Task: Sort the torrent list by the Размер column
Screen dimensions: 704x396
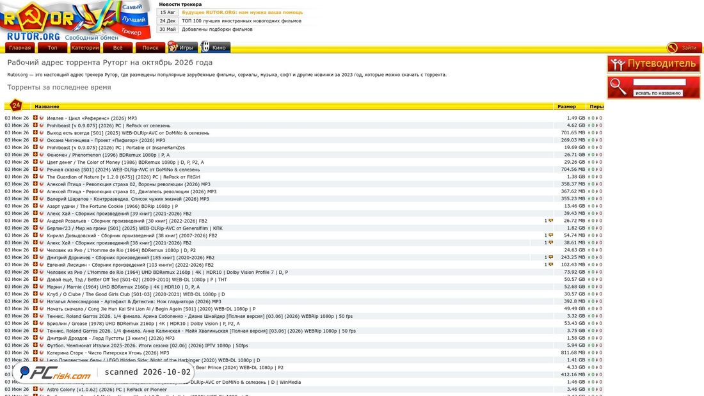Action: (x=566, y=106)
